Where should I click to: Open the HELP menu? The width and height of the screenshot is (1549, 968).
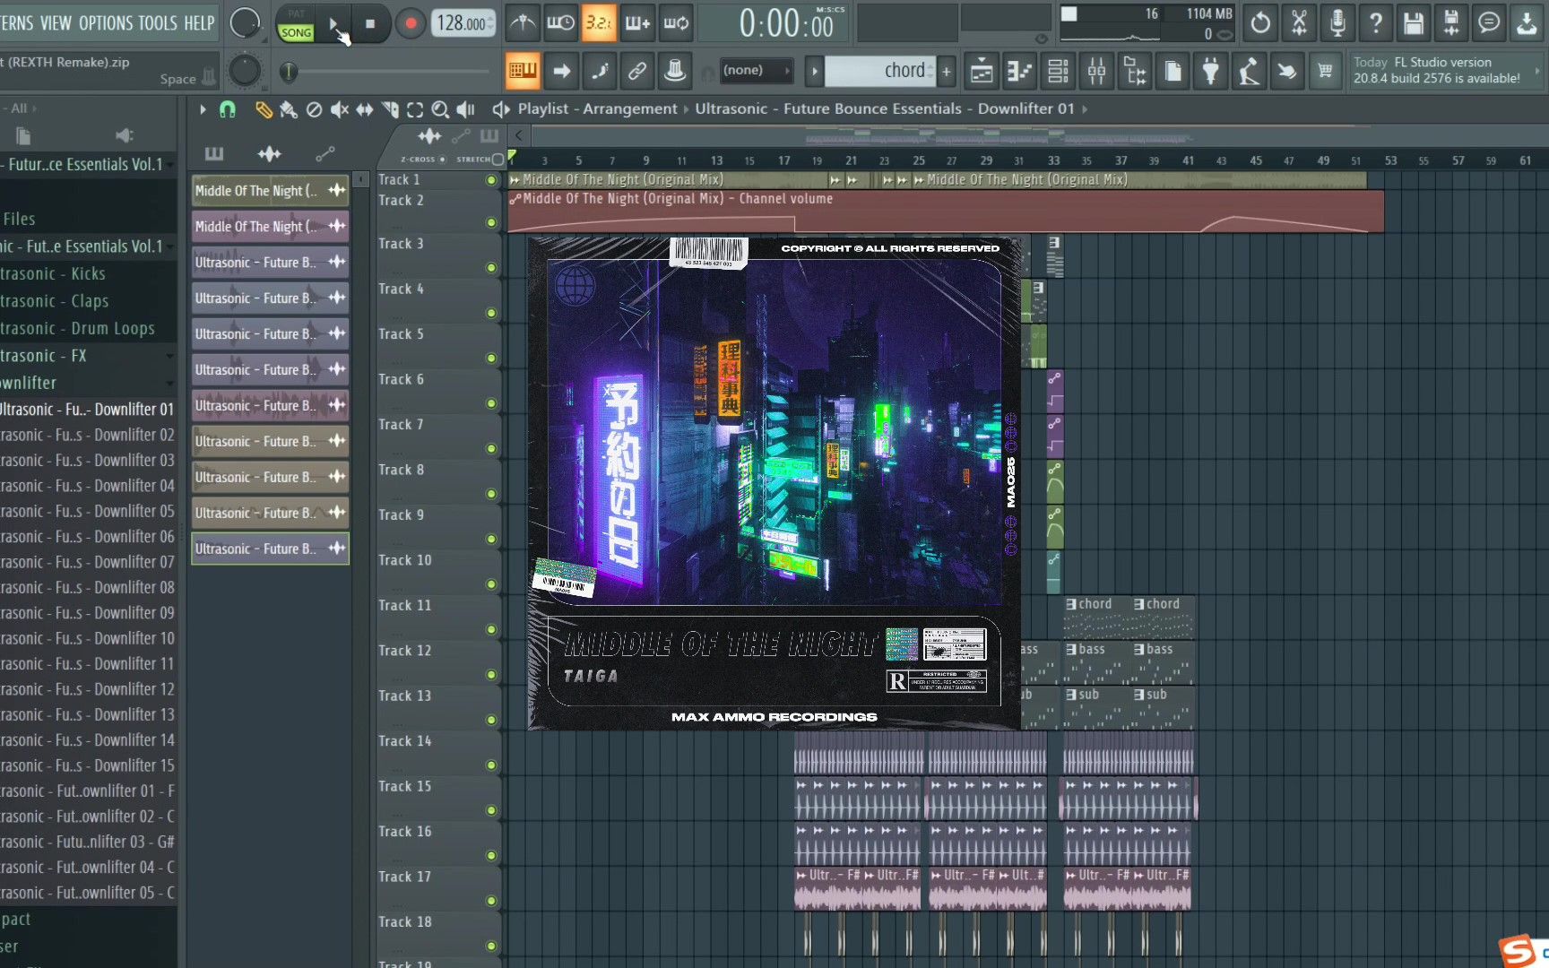[x=199, y=23]
